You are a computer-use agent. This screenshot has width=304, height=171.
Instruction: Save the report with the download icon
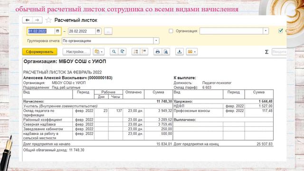coord(180,52)
